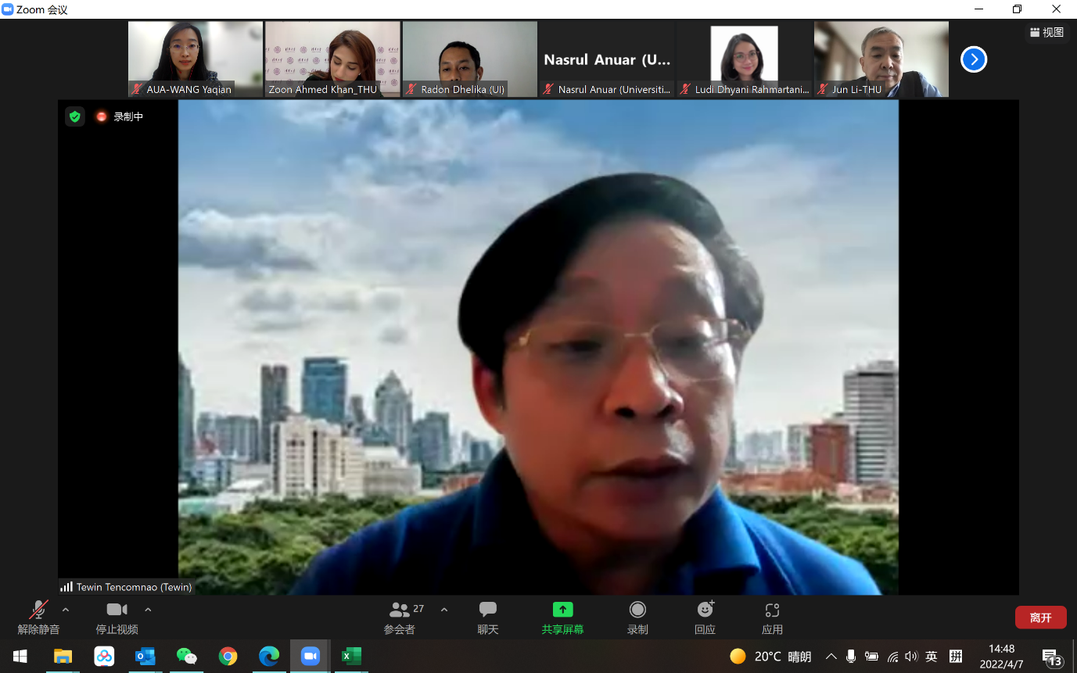Click the share screen (共享屏幕) icon
The image size is (1077, 673).
tap(562, 610)
